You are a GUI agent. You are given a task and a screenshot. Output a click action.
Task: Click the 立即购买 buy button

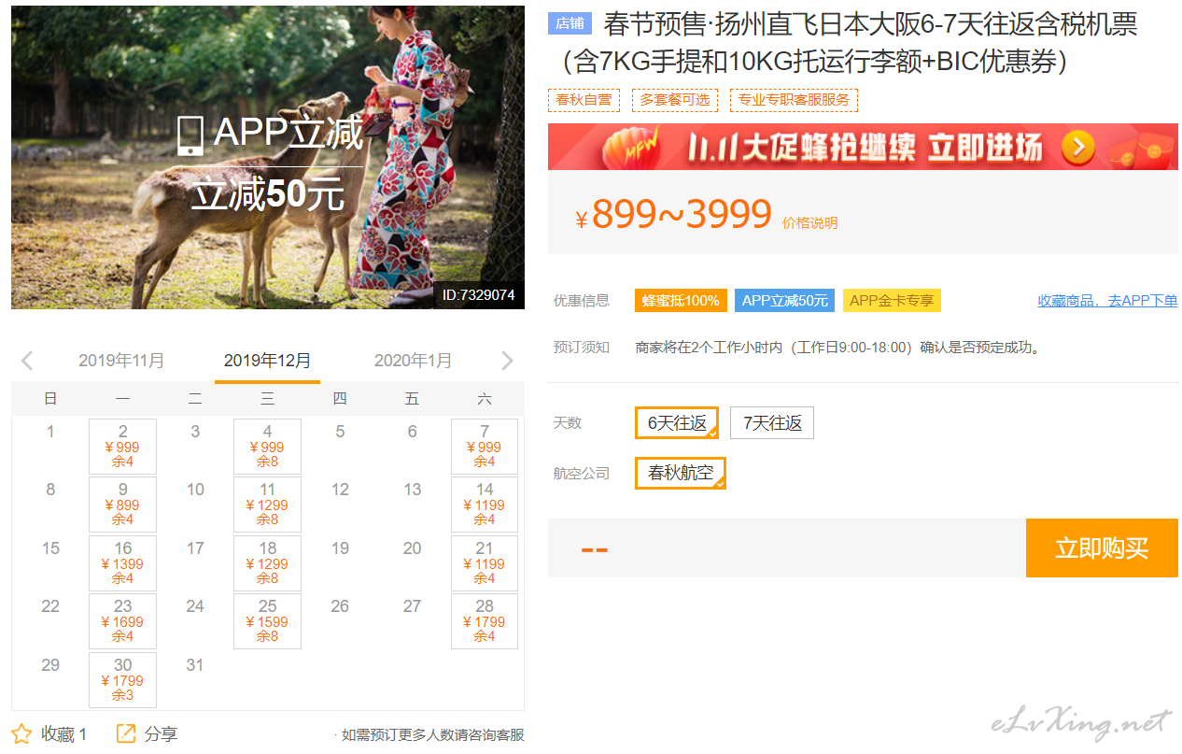click(x=1101, y=548)
